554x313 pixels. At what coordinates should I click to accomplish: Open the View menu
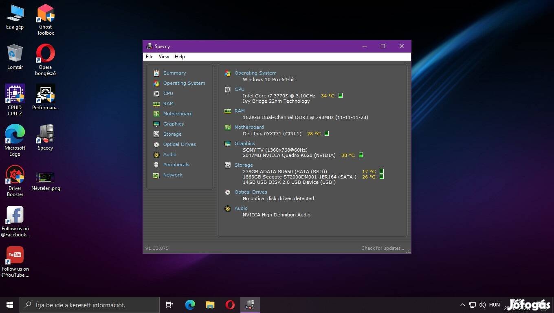[x=164, y=57]
